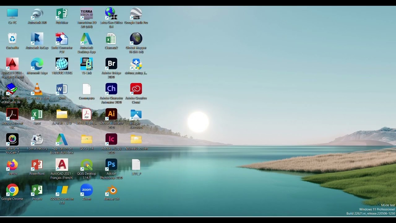Click the A.PROJET SFD folder
The height and width of the screenshot is (223, 396).
coord(62,114)
